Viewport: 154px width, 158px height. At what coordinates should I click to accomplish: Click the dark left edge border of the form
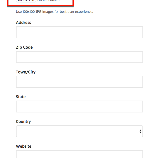tap(0, 79)
